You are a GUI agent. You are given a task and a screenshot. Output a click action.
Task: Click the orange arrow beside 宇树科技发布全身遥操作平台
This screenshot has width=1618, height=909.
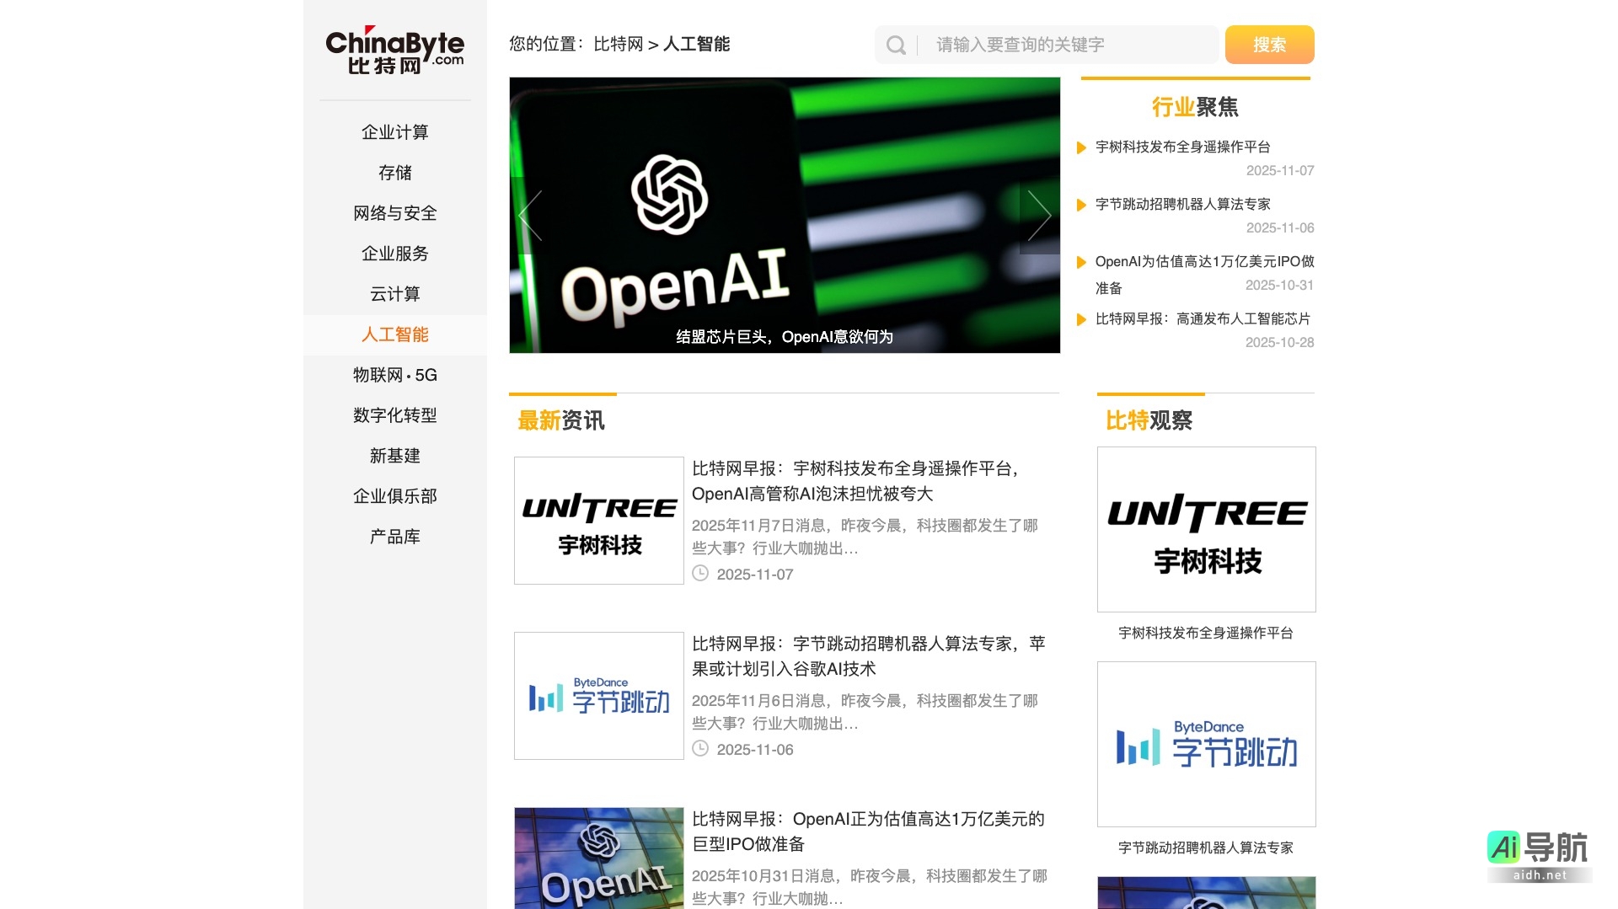(1081, 148)
